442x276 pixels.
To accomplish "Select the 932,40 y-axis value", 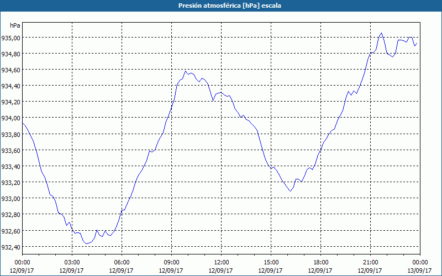I will tap(10, 247).
